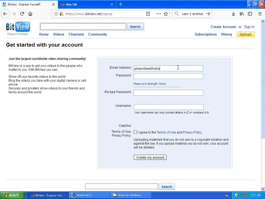Click the BitView logo
Screen dimensions: 265x199
pyautogui.click(x=18, y=27)
